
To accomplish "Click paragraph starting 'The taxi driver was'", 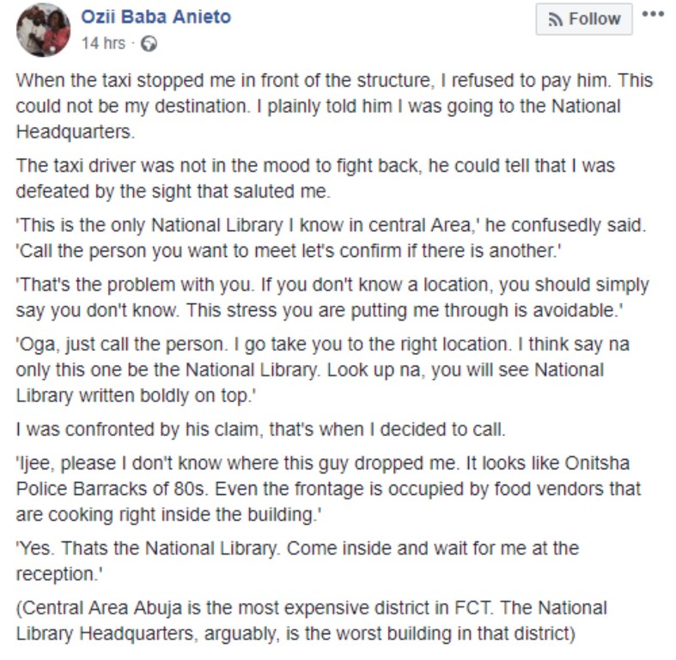I will tap(315, 179).
